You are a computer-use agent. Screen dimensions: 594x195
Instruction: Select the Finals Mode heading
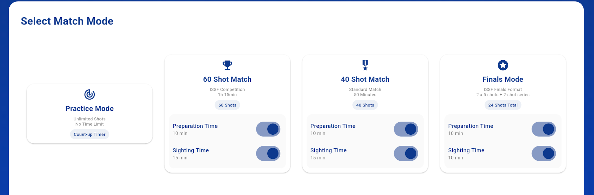tap(503, 80)
